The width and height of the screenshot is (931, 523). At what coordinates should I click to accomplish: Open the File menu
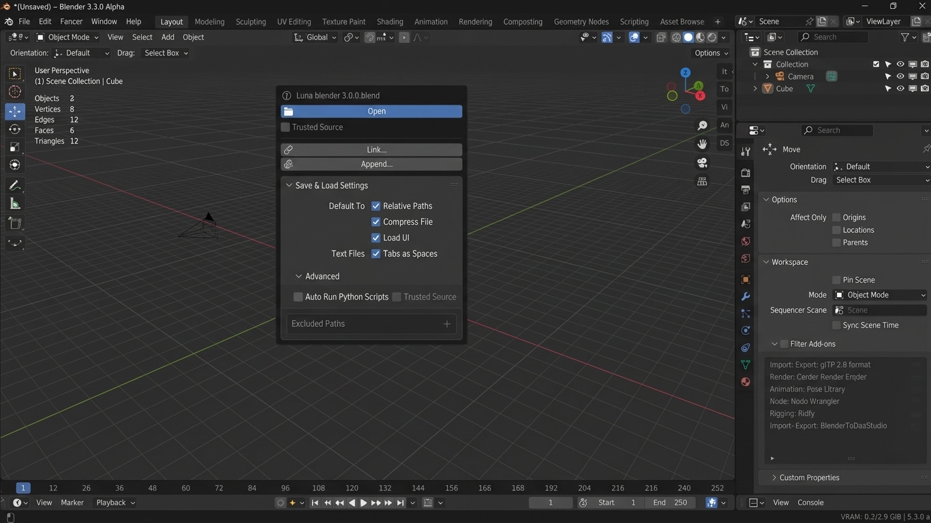coord(24,22)
